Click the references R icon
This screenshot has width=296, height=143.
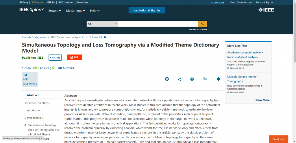click(x=167, y=79)
